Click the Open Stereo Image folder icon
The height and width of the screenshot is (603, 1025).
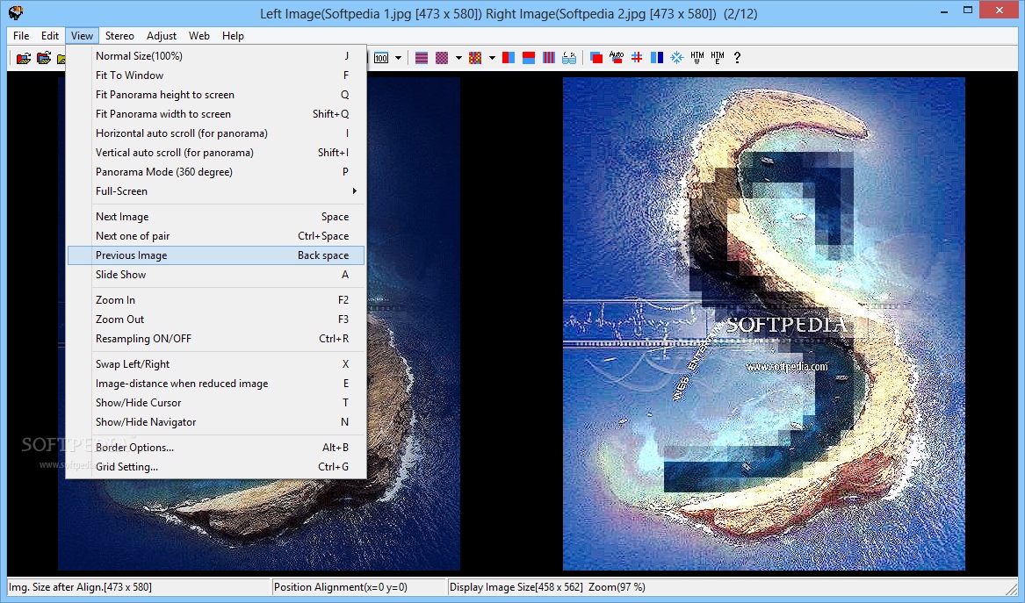pyautogui.click(x=24, y=58)
